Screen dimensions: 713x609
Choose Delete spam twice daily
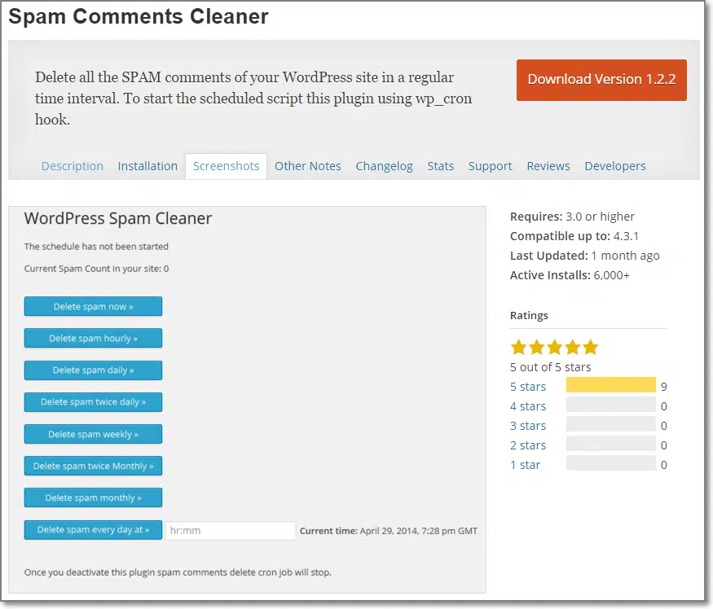pyautogui.click(x=93, y=402)
